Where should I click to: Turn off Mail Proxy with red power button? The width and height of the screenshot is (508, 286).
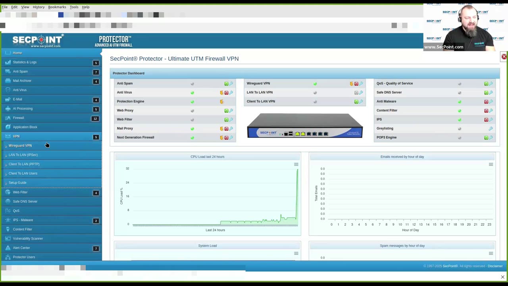[227, 129]
